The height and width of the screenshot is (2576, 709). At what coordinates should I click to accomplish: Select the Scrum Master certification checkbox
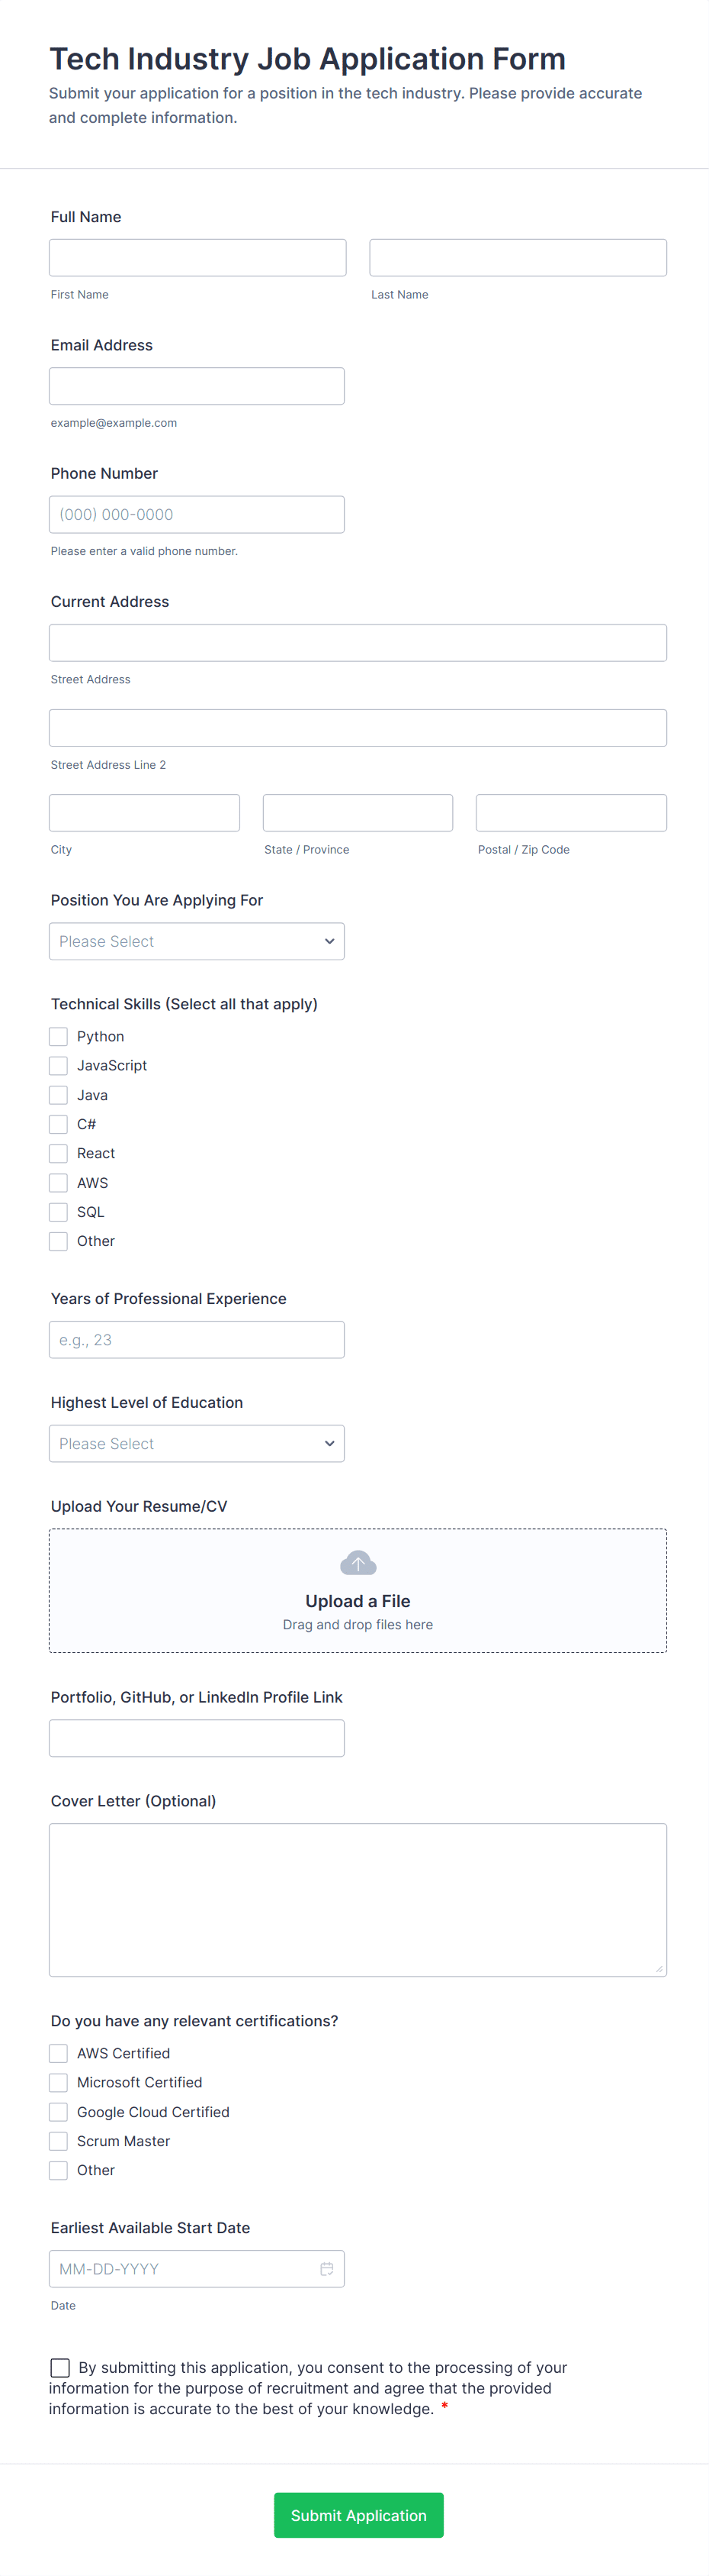click(59, 2141)
